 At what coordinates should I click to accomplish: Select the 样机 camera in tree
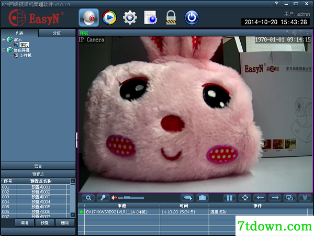[24, 45]
